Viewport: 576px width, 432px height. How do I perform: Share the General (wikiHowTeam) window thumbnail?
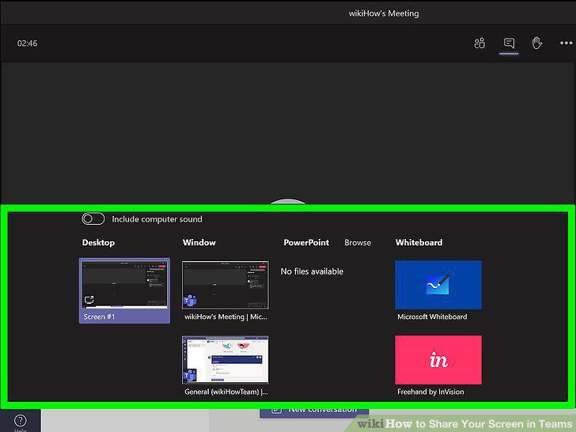pyautogui.click(x=225, y=360)
